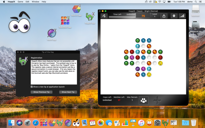Select the HextriX.app desktop icon

pos(76,10)
